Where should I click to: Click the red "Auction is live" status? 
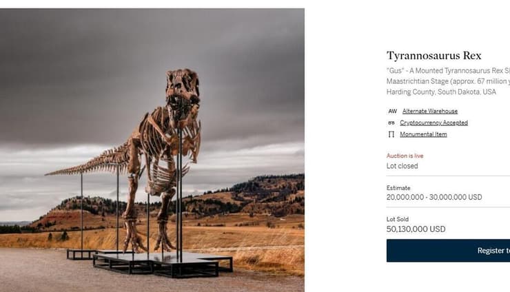(405, 156)
